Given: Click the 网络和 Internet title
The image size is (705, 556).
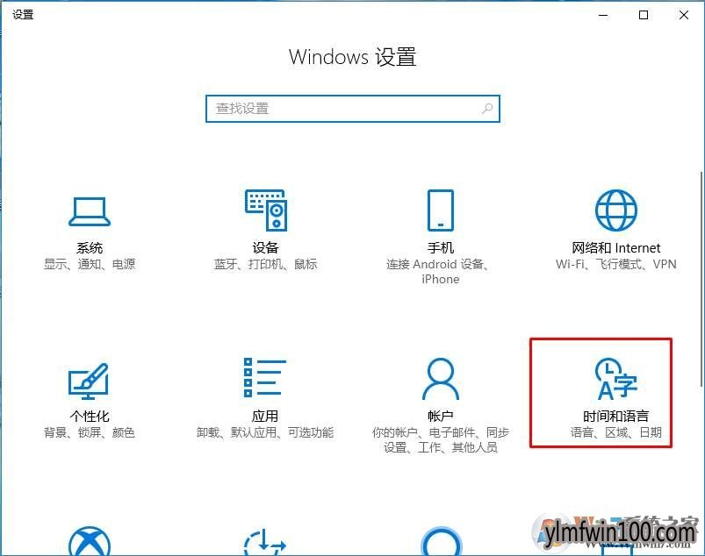Looking at the screenshot, I should point(616,247).
